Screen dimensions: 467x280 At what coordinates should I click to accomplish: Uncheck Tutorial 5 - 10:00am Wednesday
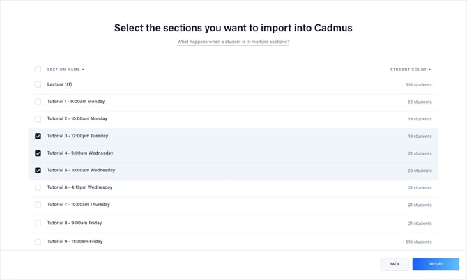[x=38, y=171]
